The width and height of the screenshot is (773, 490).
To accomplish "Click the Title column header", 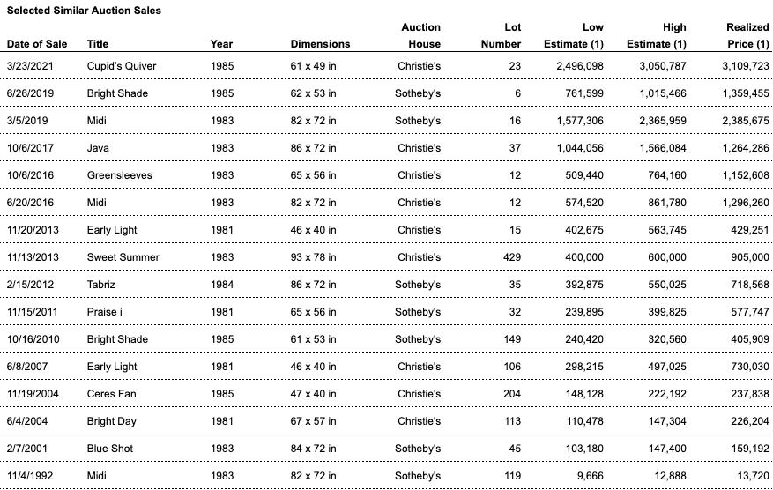I will point(98,44).
